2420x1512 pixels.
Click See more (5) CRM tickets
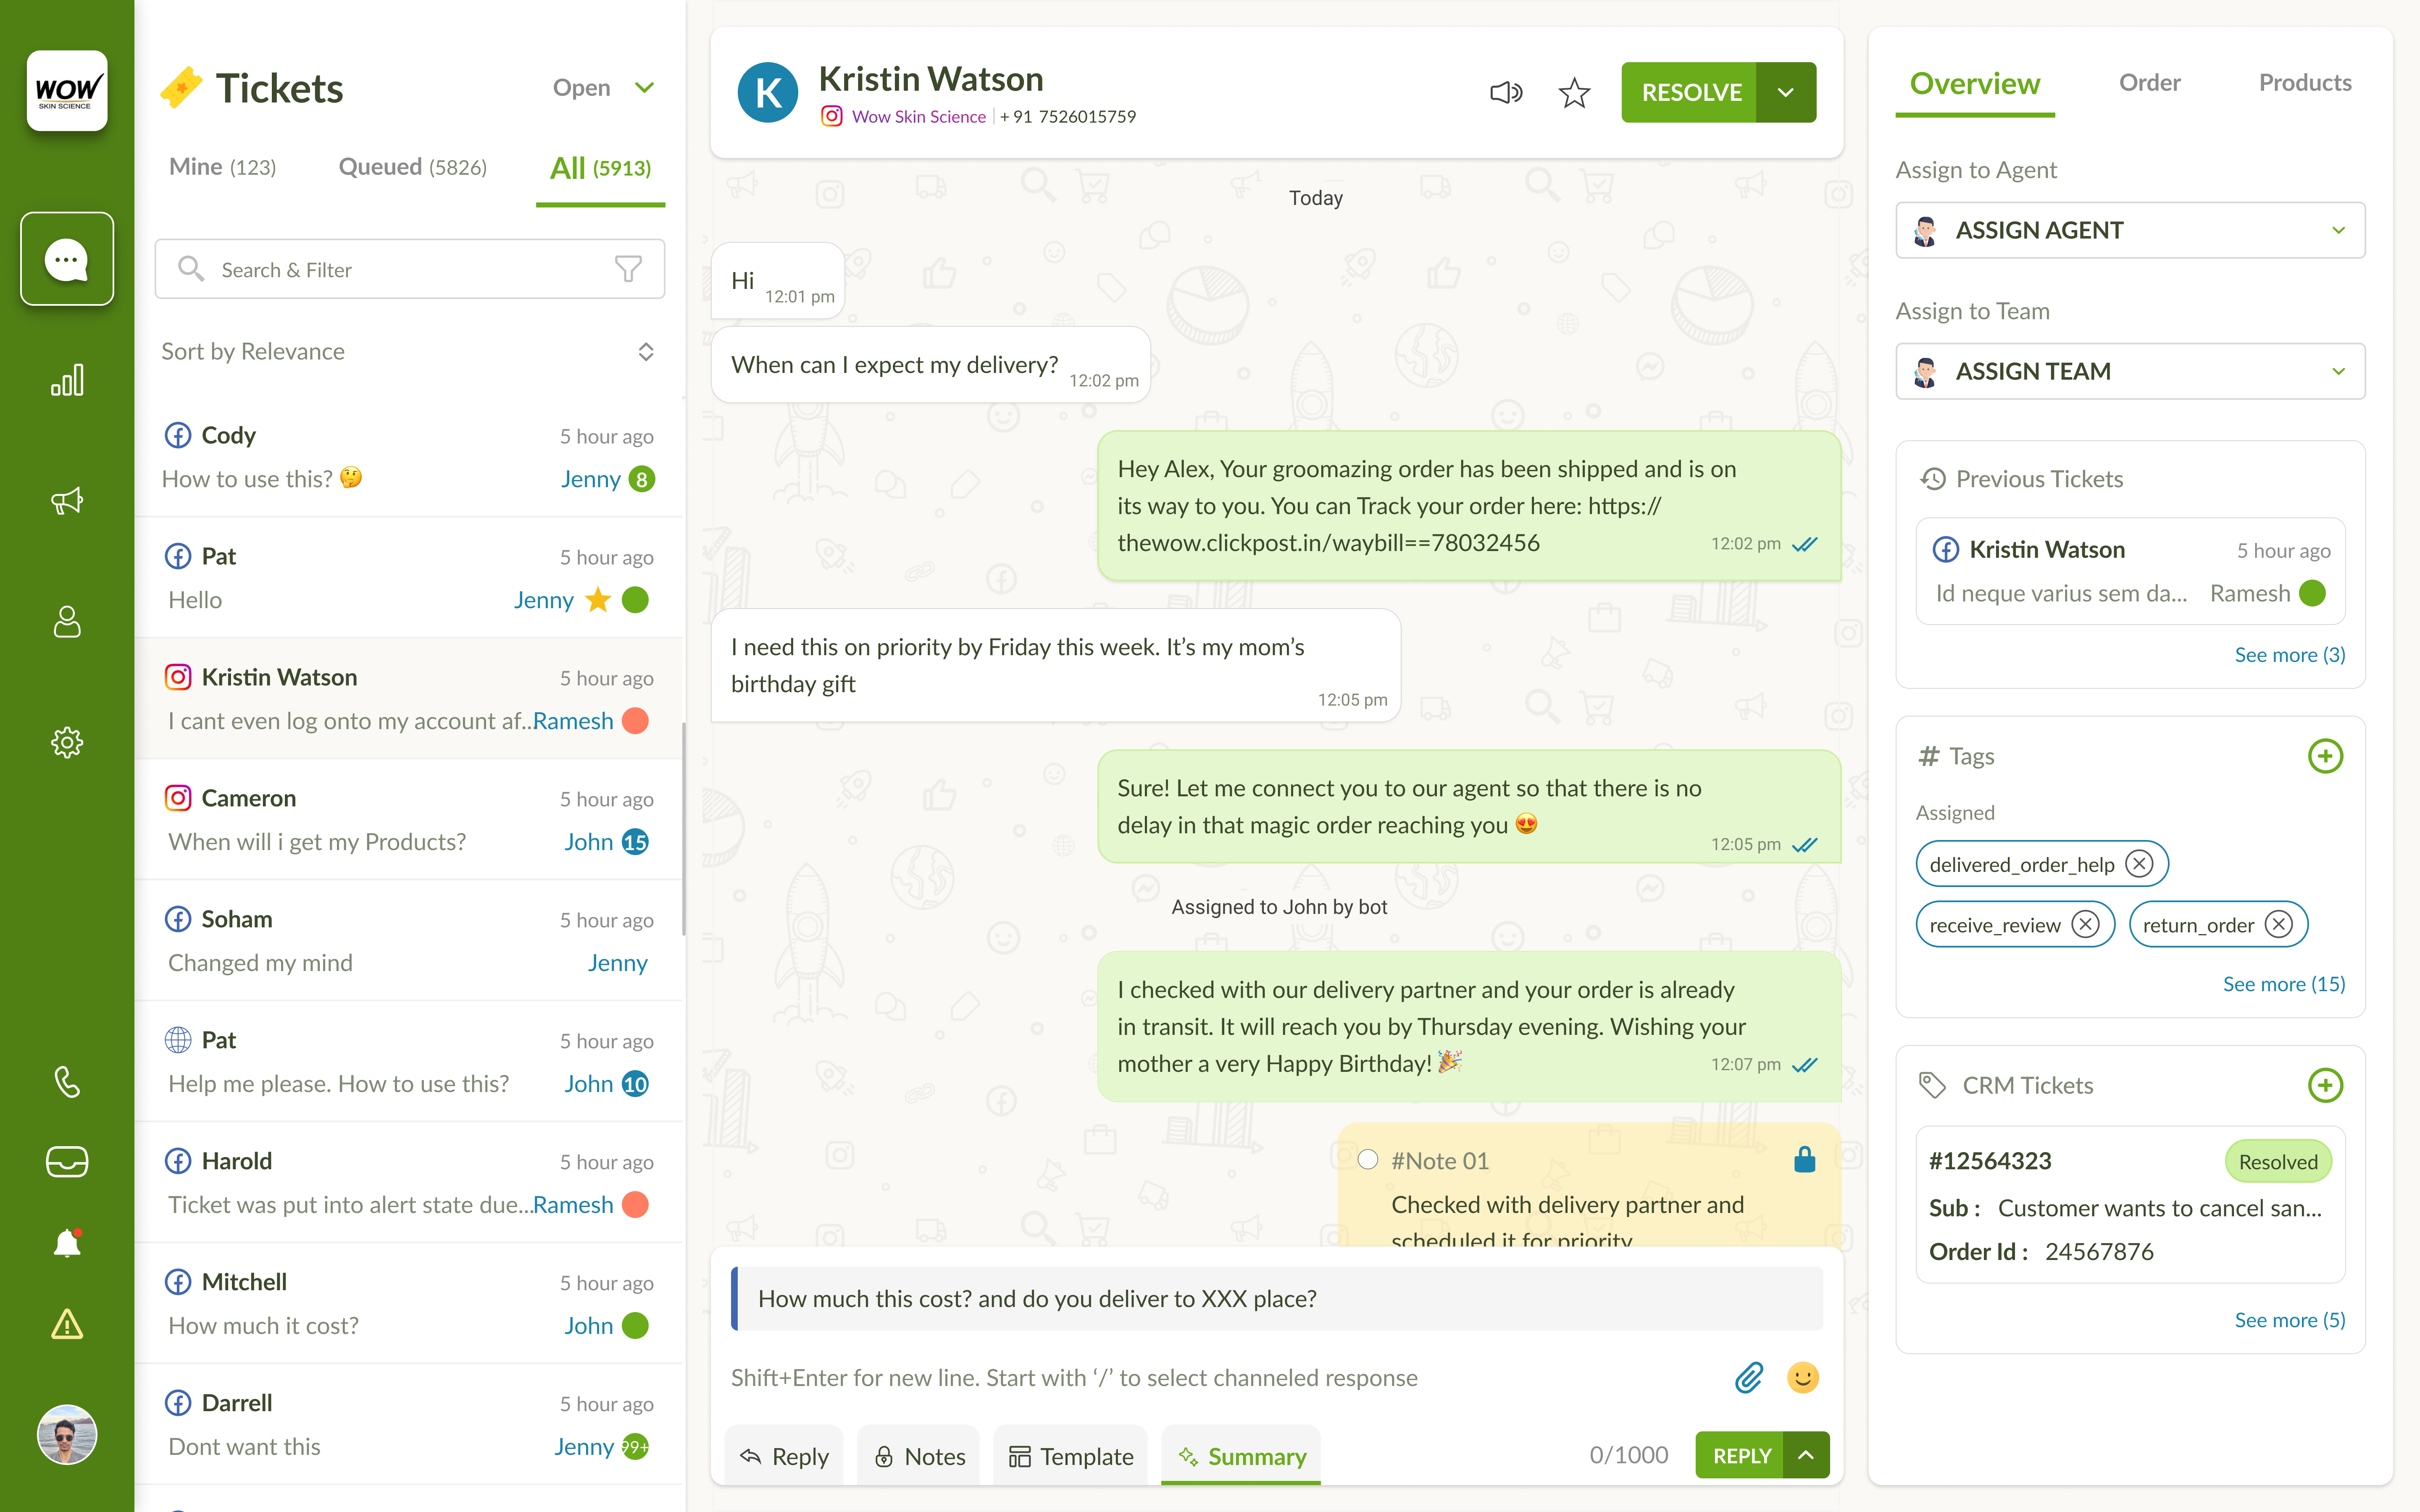[2290, 1320]
